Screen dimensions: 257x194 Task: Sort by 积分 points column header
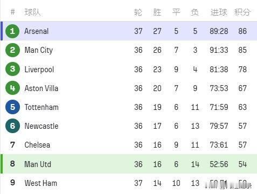coord(242,12)
